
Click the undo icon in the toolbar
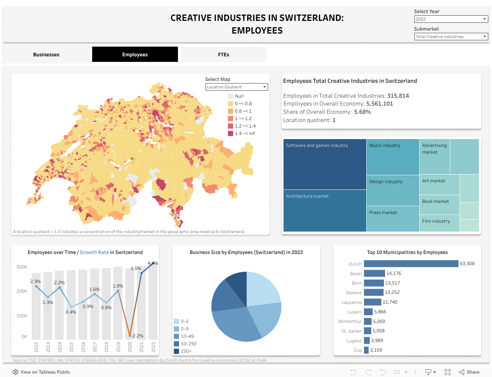[353, 372]
